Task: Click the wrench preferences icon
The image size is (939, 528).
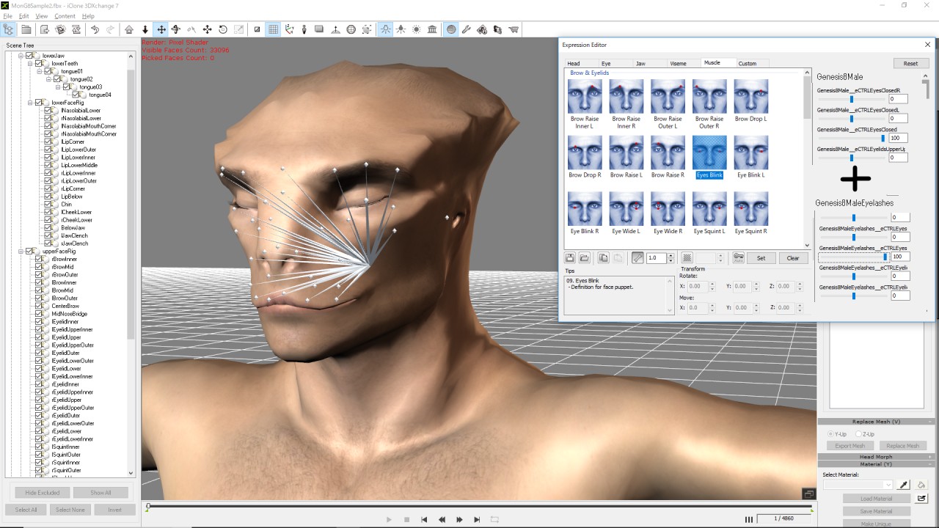Action: click(x=467, y=29)
